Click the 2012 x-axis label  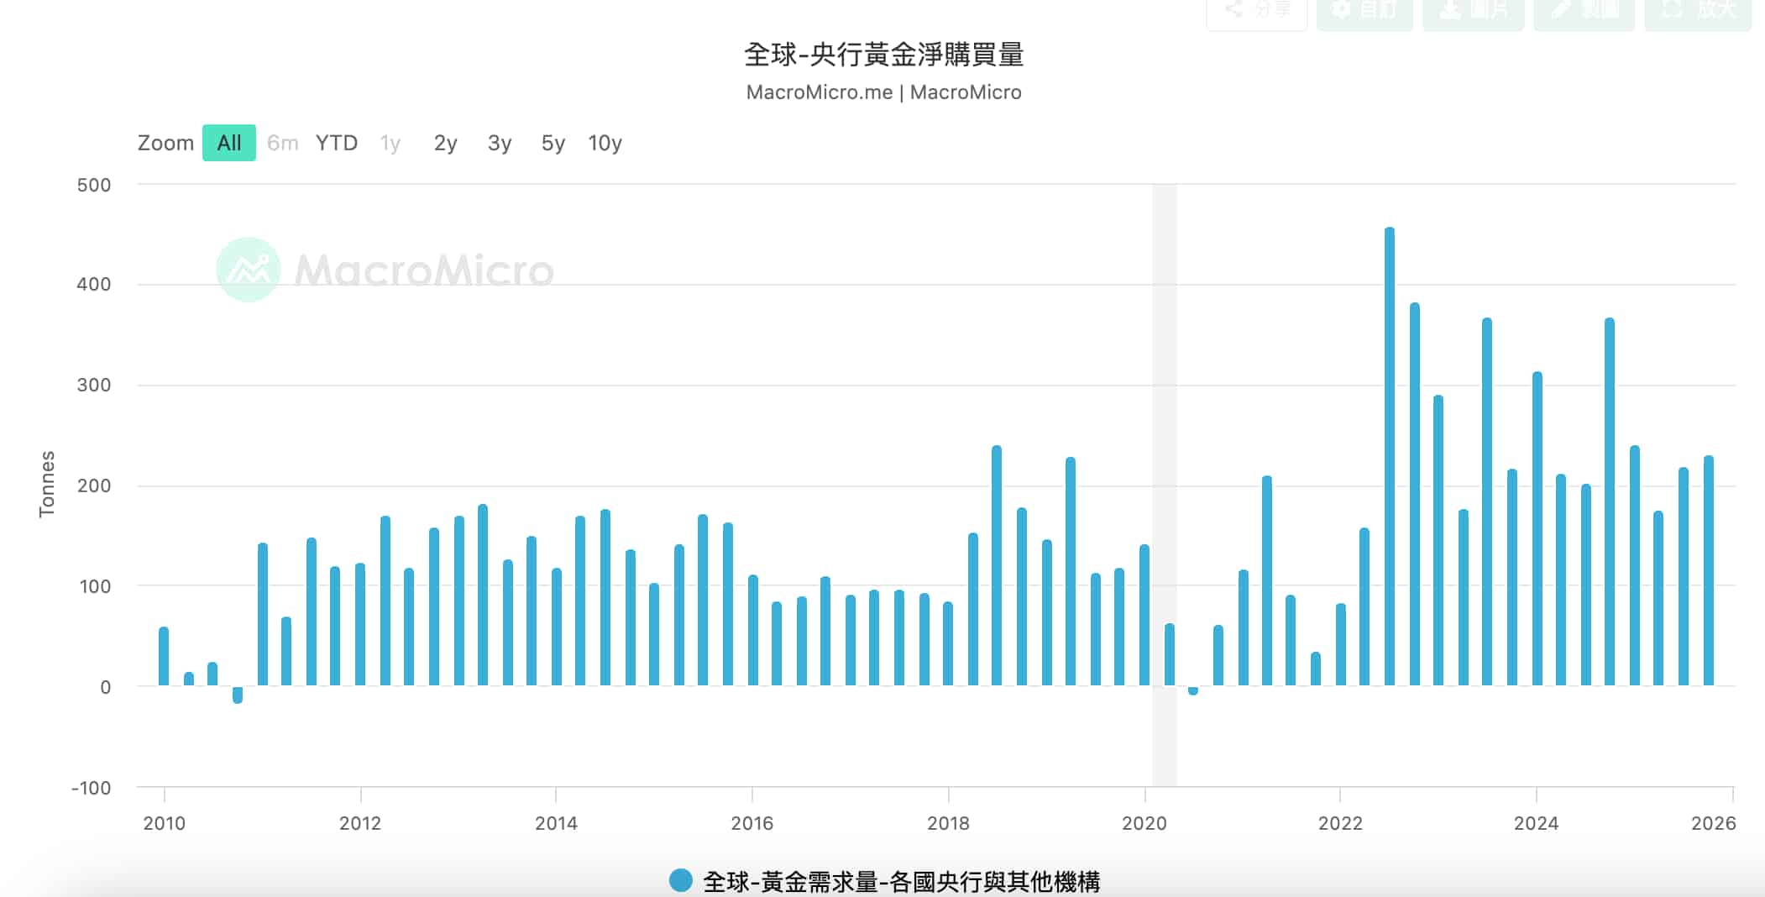[360, 823]
